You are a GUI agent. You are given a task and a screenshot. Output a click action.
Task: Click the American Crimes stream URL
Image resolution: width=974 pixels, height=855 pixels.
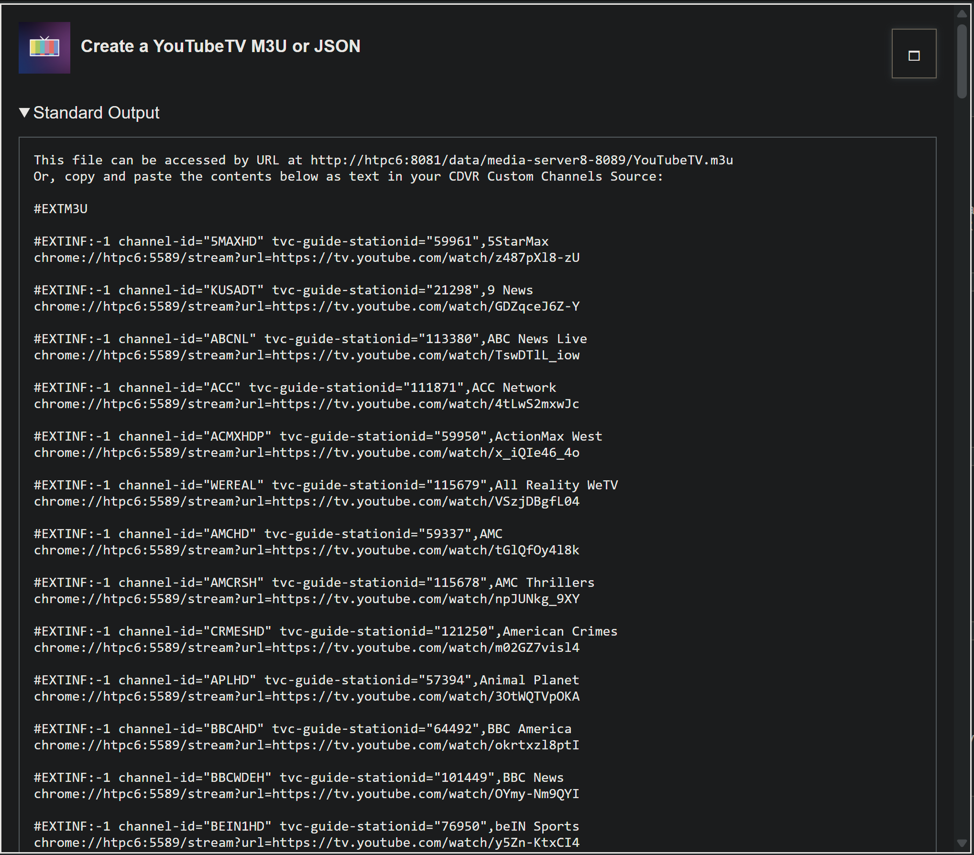(306, 648)
